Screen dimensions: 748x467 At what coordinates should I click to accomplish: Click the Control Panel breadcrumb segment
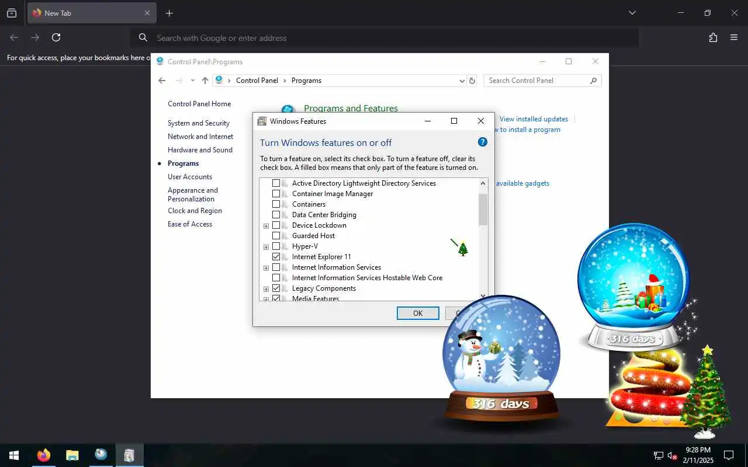[x=257, y=81]
